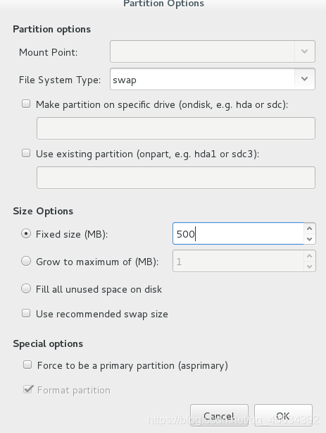326x433 pixels.
Task: Check Force to be a primary partition
Action: [27, 365]
